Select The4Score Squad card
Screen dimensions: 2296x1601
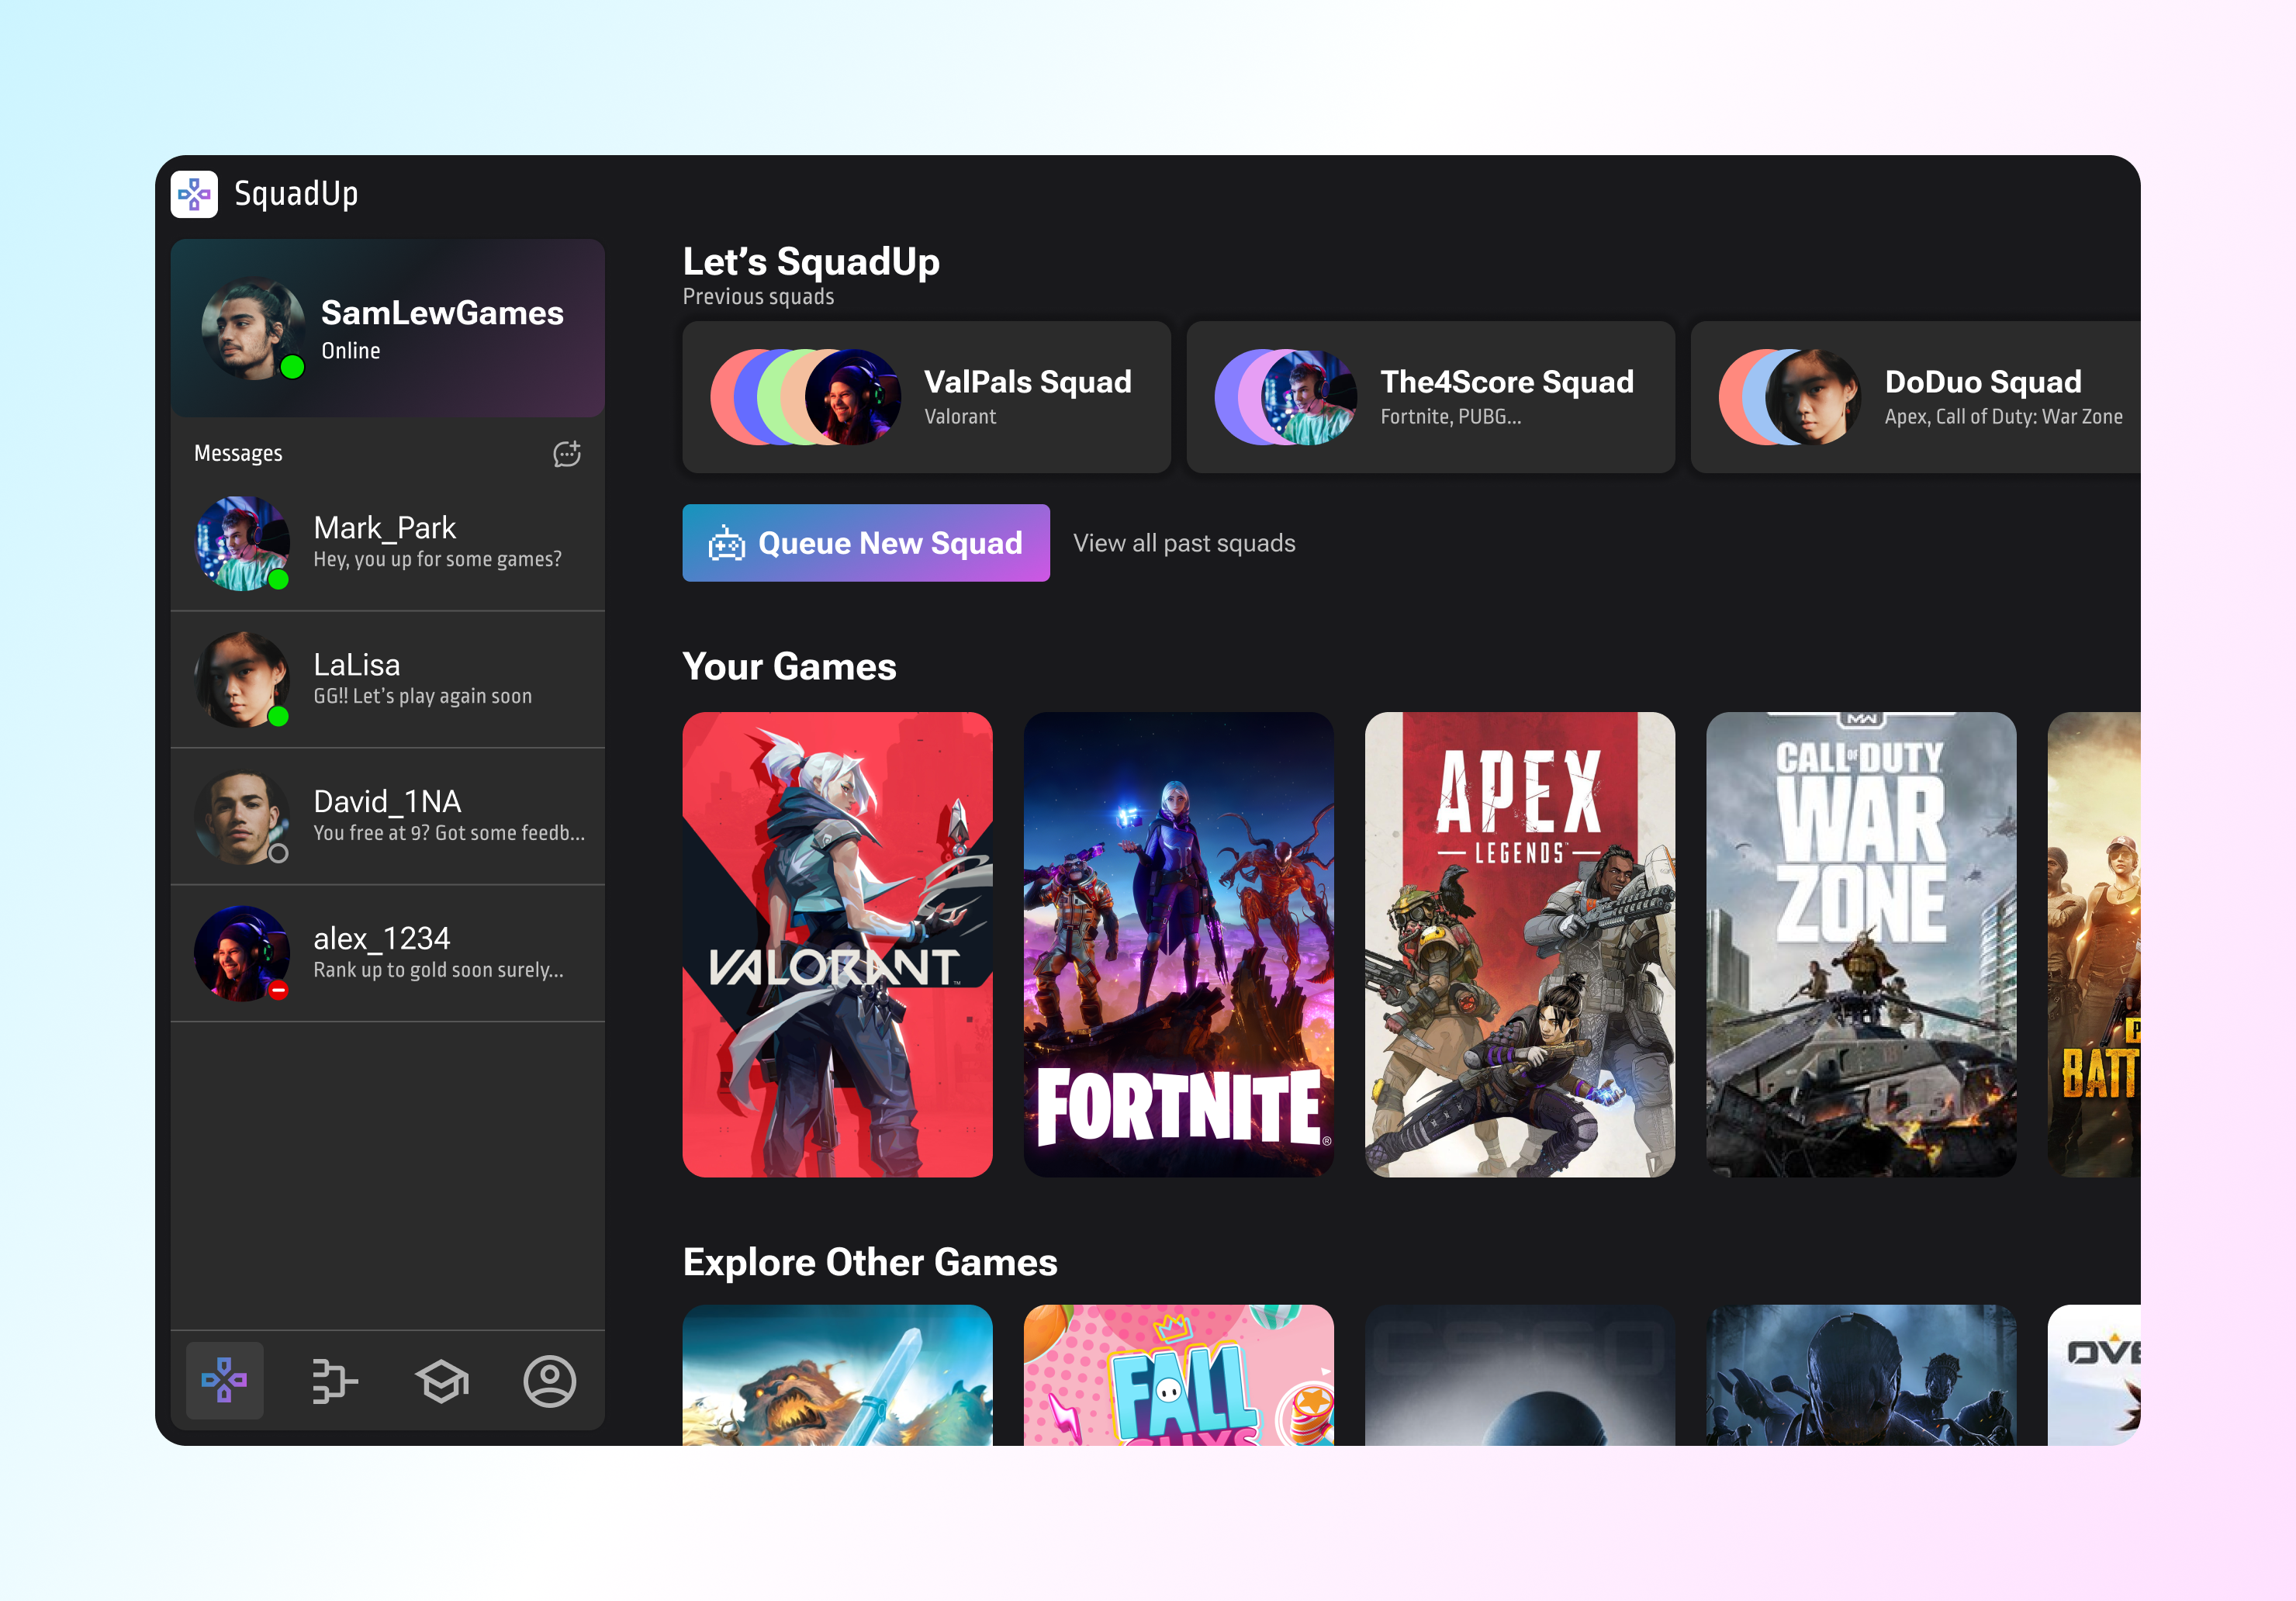[1430, 397]
